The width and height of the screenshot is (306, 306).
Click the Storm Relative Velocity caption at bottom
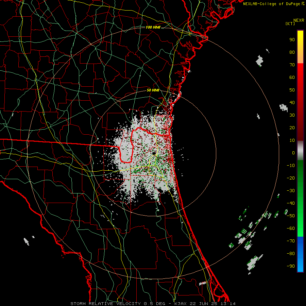[x=153, y=304]
